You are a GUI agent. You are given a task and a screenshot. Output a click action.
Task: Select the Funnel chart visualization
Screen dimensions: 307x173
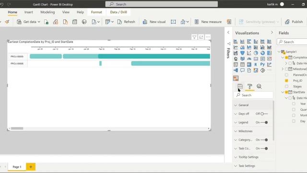point(242,53)
